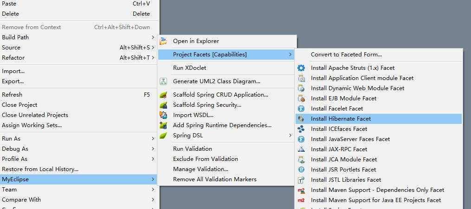Click the Open in Explorer folder icon

point(163,41)
